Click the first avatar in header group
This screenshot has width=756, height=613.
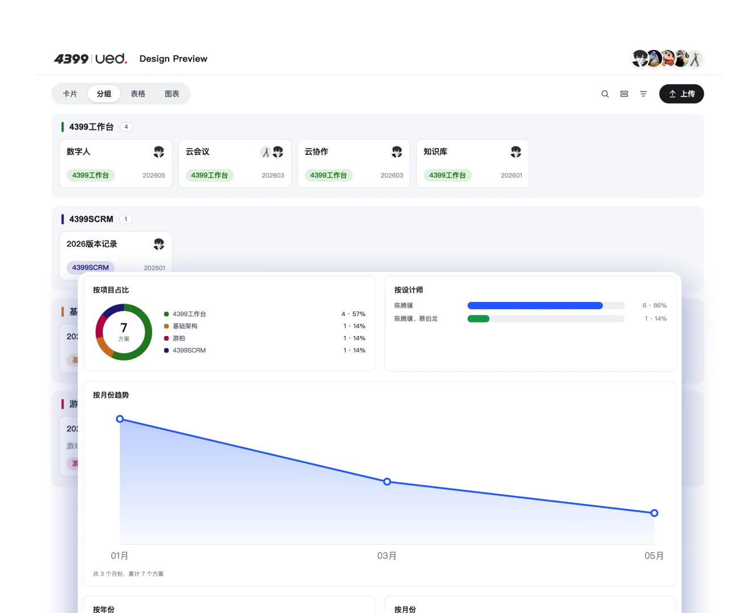[x=640, y=58]
